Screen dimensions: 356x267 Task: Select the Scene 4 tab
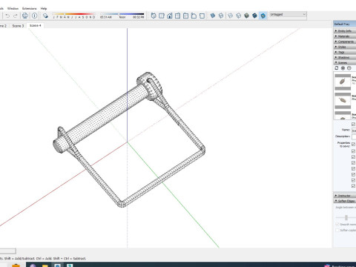click(36, 25)
